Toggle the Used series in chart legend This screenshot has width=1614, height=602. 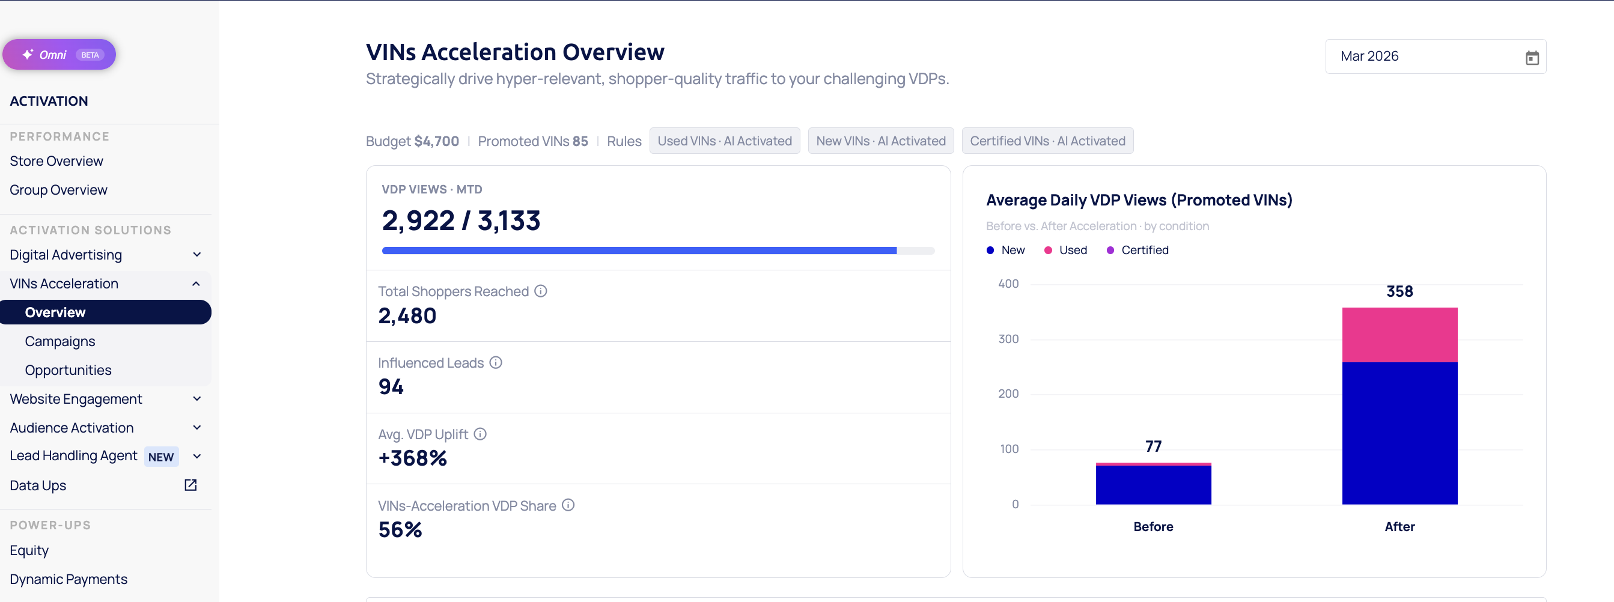(x=1065, y=250)
